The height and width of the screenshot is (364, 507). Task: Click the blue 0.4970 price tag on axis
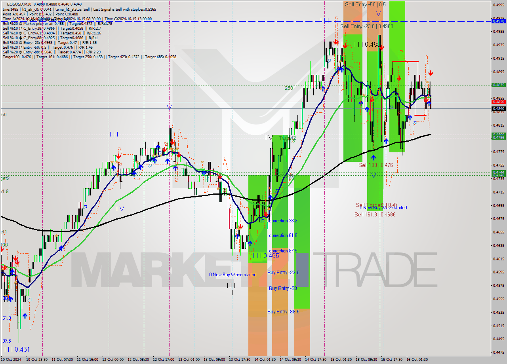(498, 21)
